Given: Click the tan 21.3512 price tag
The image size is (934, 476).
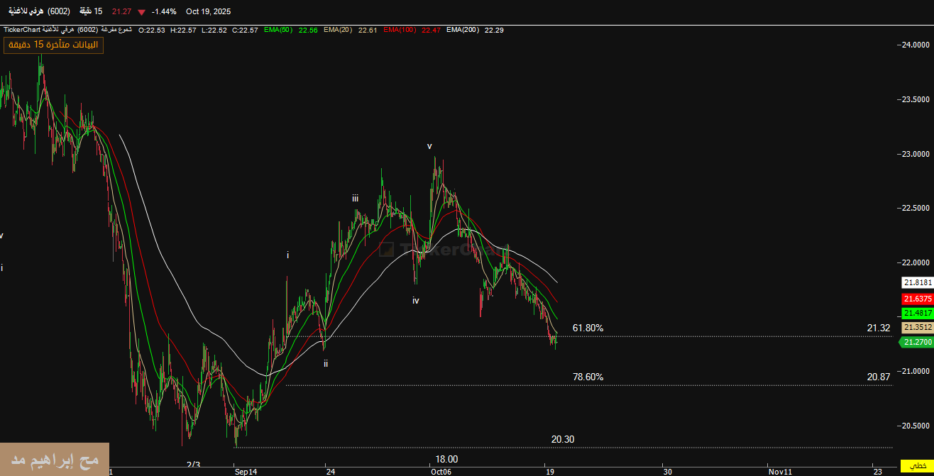Looking at the screenshot, I should pos(917,328).
